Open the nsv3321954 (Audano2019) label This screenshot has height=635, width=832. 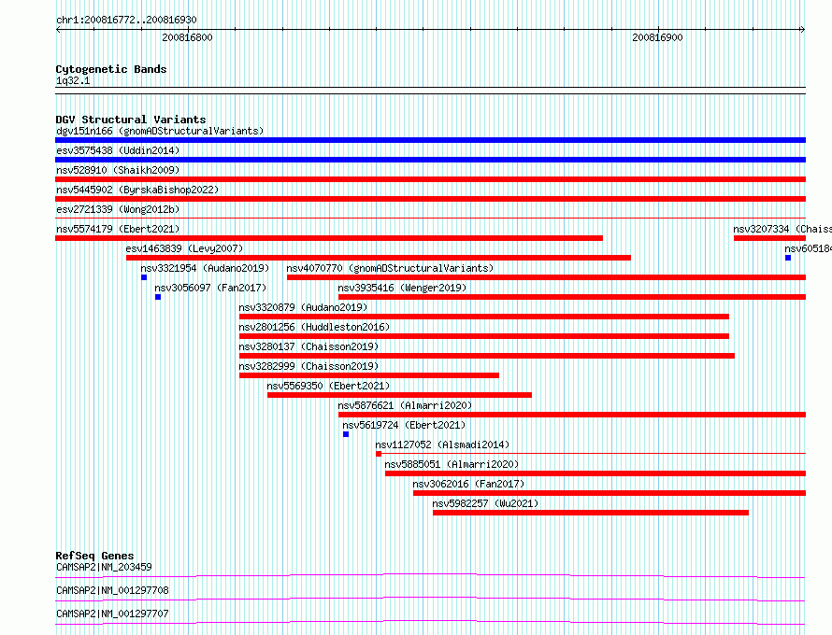click(205, 268)
